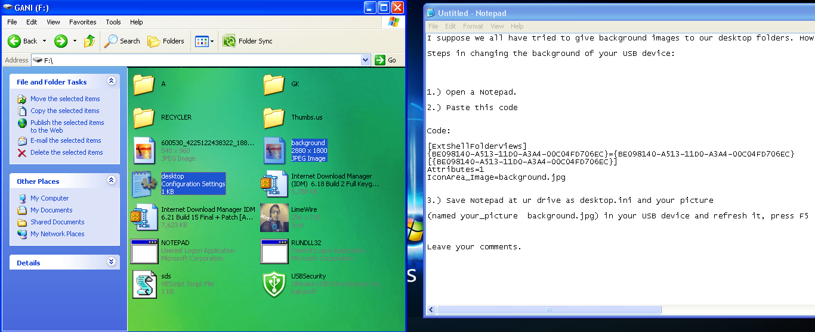Launch Folder Sync from the toolbar
Screen dimensions: 815x332
[x=248, y=41]
